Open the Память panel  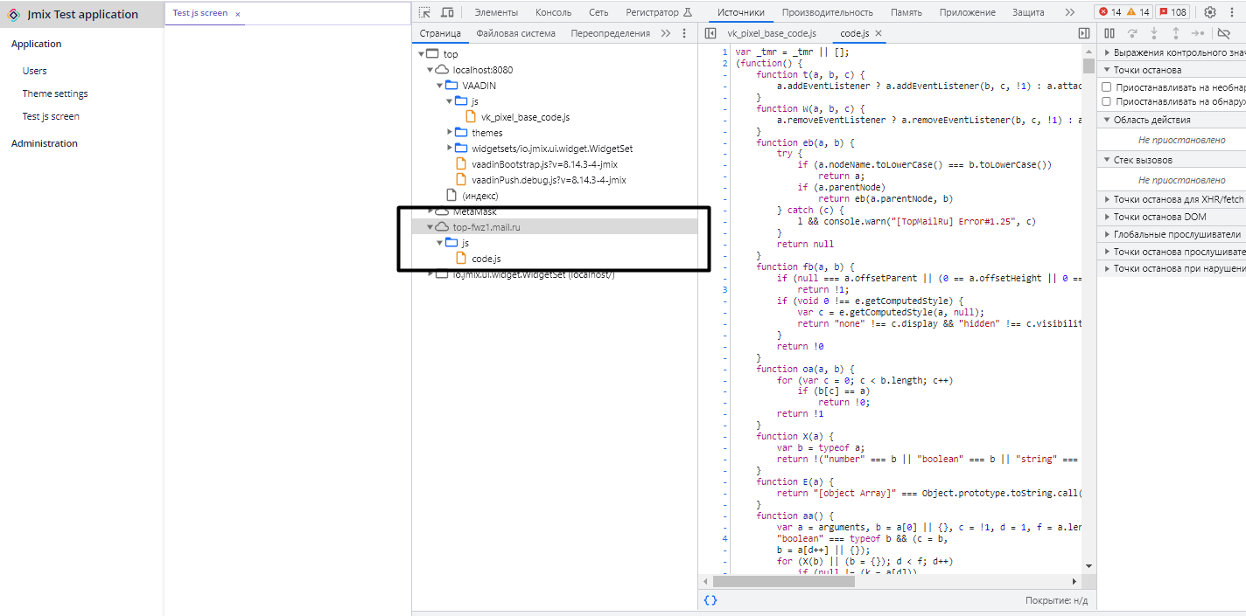pos(906,12)
